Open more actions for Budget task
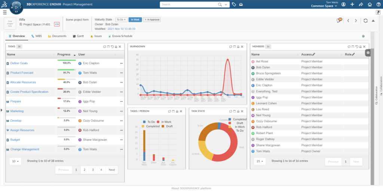 pyautogui.click(x=122, y=140)
